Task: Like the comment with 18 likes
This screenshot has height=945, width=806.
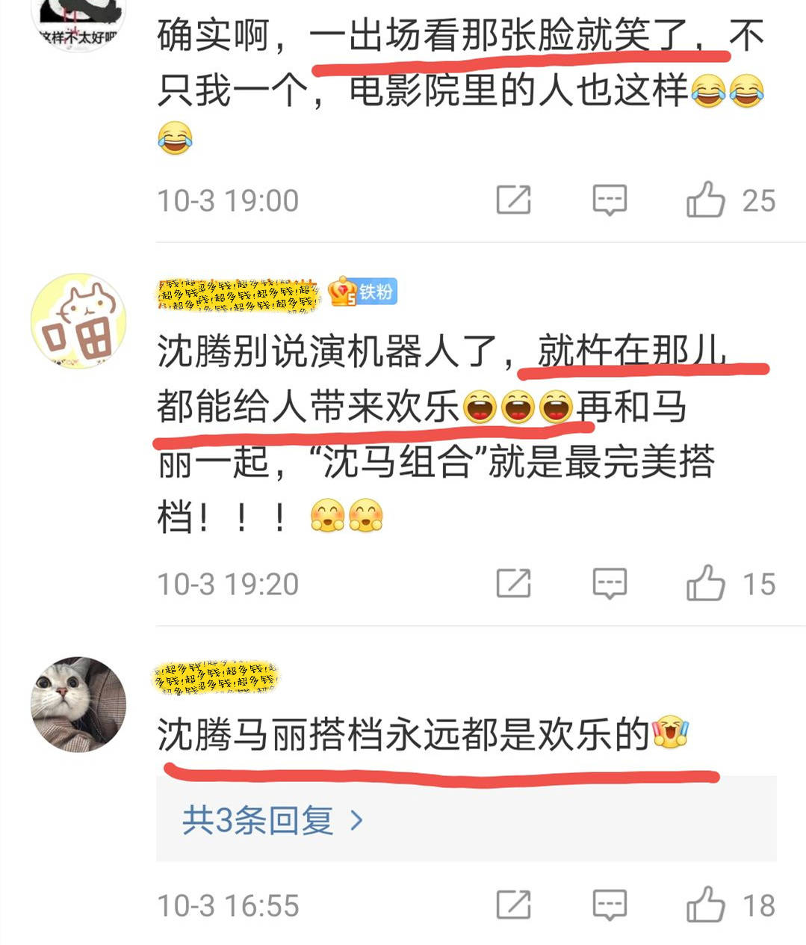Action: [x=705, y=904]
